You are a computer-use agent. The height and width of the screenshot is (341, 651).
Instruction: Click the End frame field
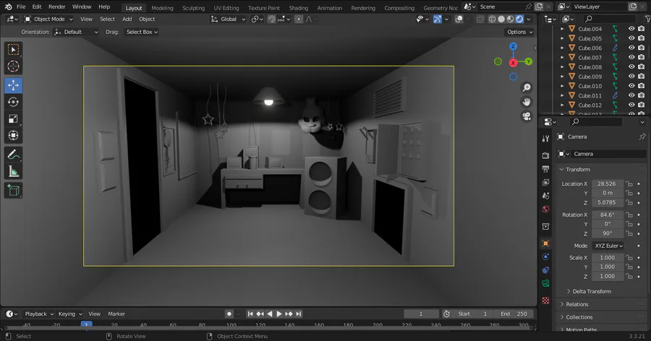[x=514, y=314]
